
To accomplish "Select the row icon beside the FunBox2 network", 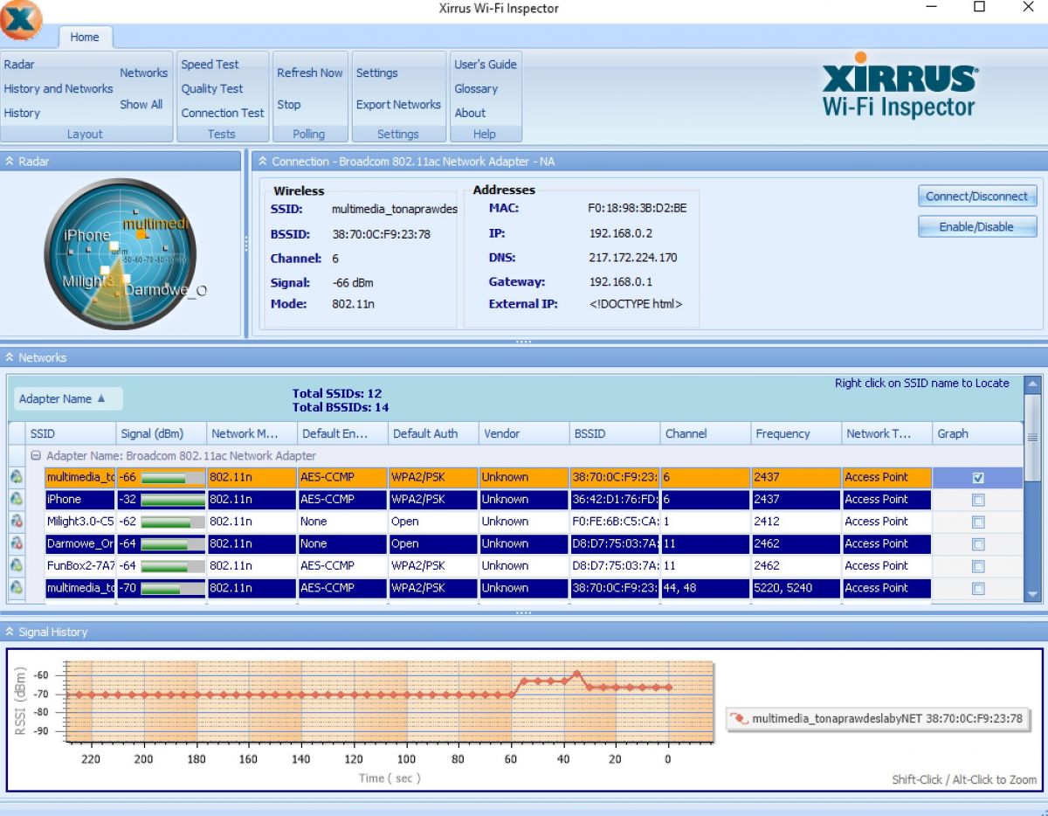I will (x=16, y=565).
